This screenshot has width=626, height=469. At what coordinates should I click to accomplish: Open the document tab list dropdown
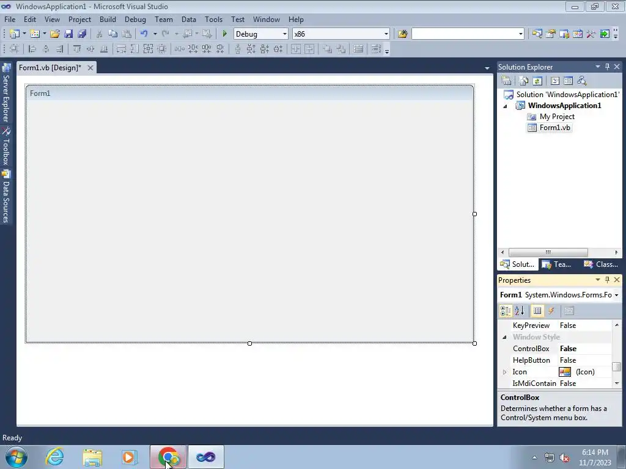487,68
